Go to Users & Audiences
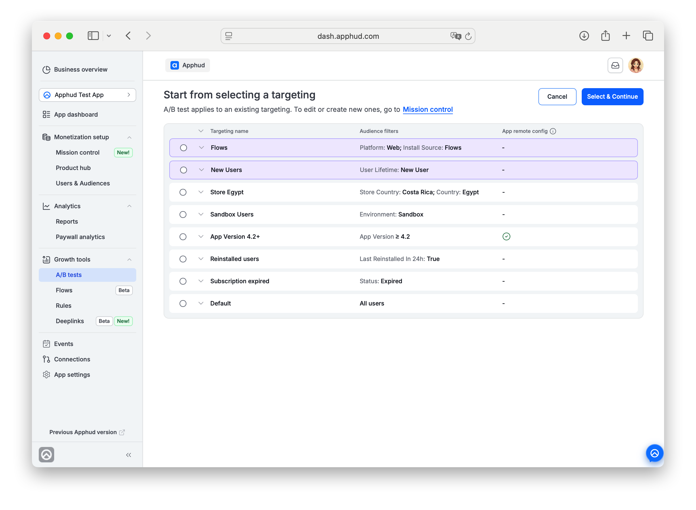Image resolution: width=696 pixels, height=510 pixels. [x=83, y=183]
